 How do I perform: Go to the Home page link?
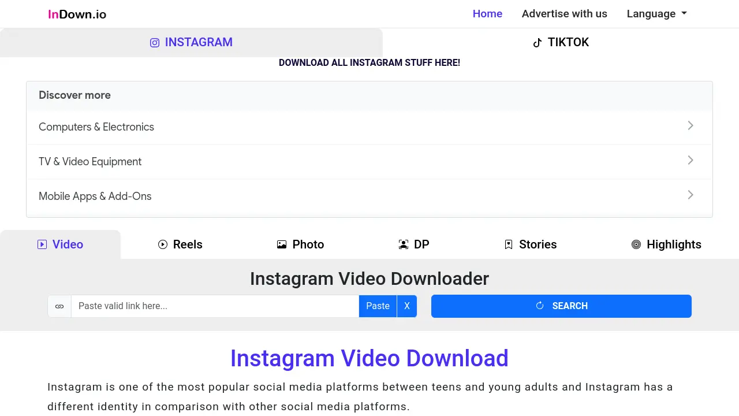click(x=487, y=14)
